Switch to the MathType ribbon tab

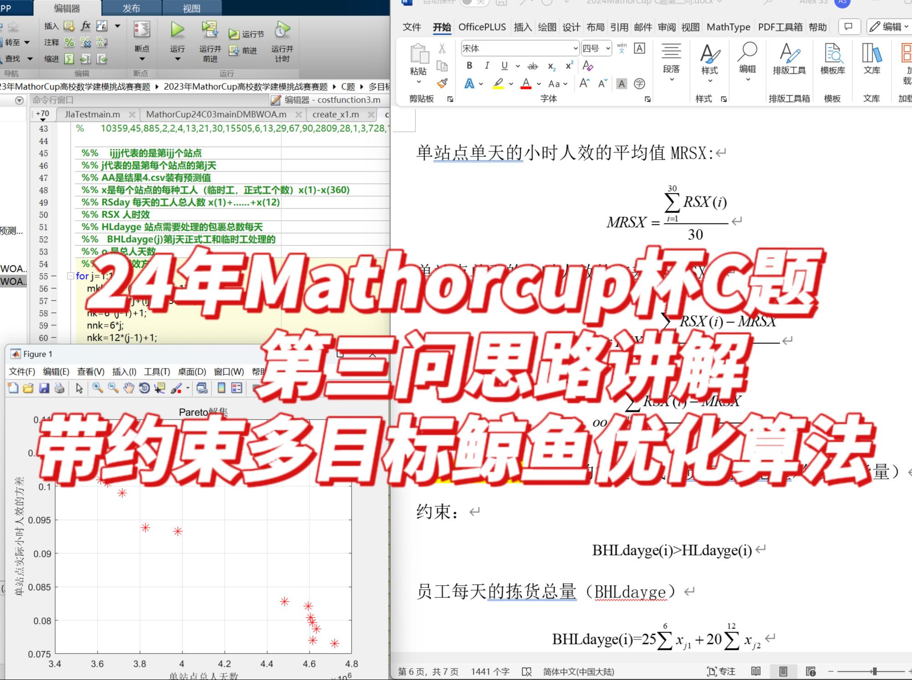[x=728, y=27]
